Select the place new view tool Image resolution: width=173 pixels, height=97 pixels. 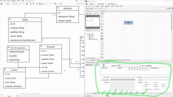tap(102, 36)
